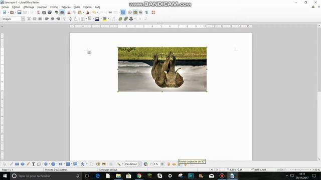Click the Bandicam record taskbar icon
The image size is (321, 180).
pyautogui.click(x=222, y=175)
